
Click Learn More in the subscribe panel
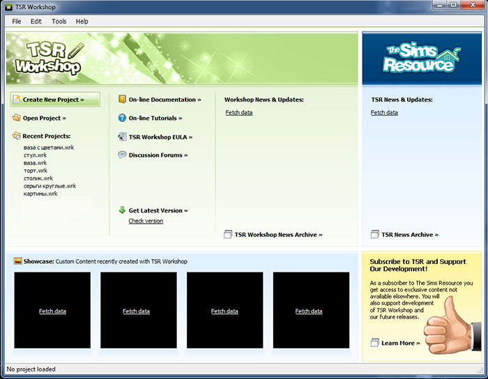[400, 343]
